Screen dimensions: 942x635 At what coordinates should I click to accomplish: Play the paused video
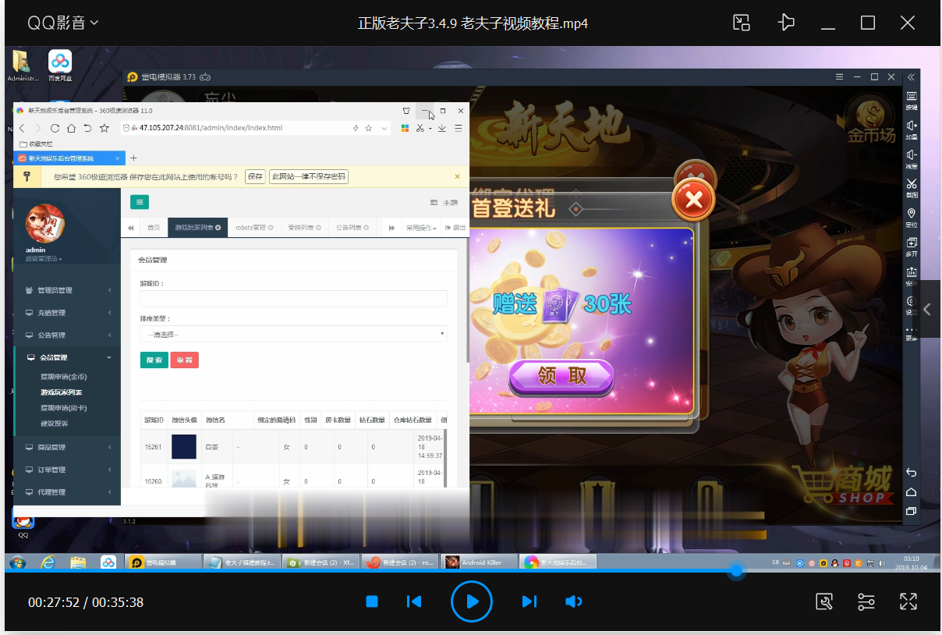click(471, 601)
